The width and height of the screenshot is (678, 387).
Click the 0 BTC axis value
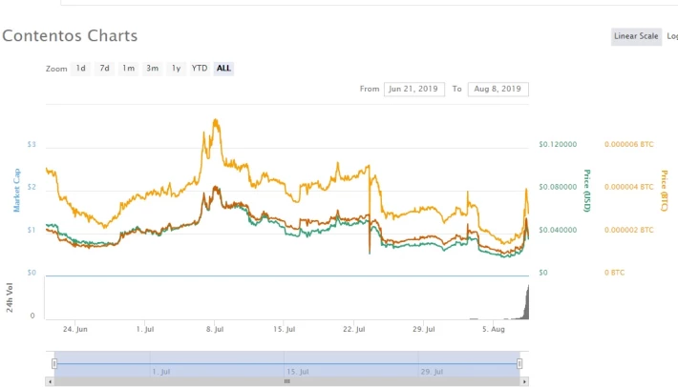tap(614, 273)
